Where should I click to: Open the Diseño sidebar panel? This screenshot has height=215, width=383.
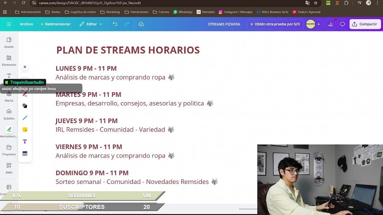click(x=9, y=43)
